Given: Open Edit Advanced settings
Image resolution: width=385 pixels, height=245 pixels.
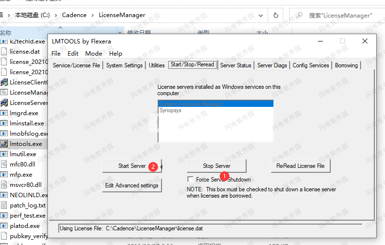Looking at the screenshot, I should tap(132, 185).
